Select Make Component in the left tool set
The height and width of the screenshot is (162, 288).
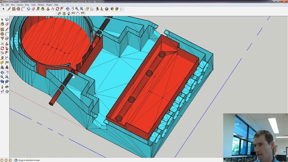point(7,20)
